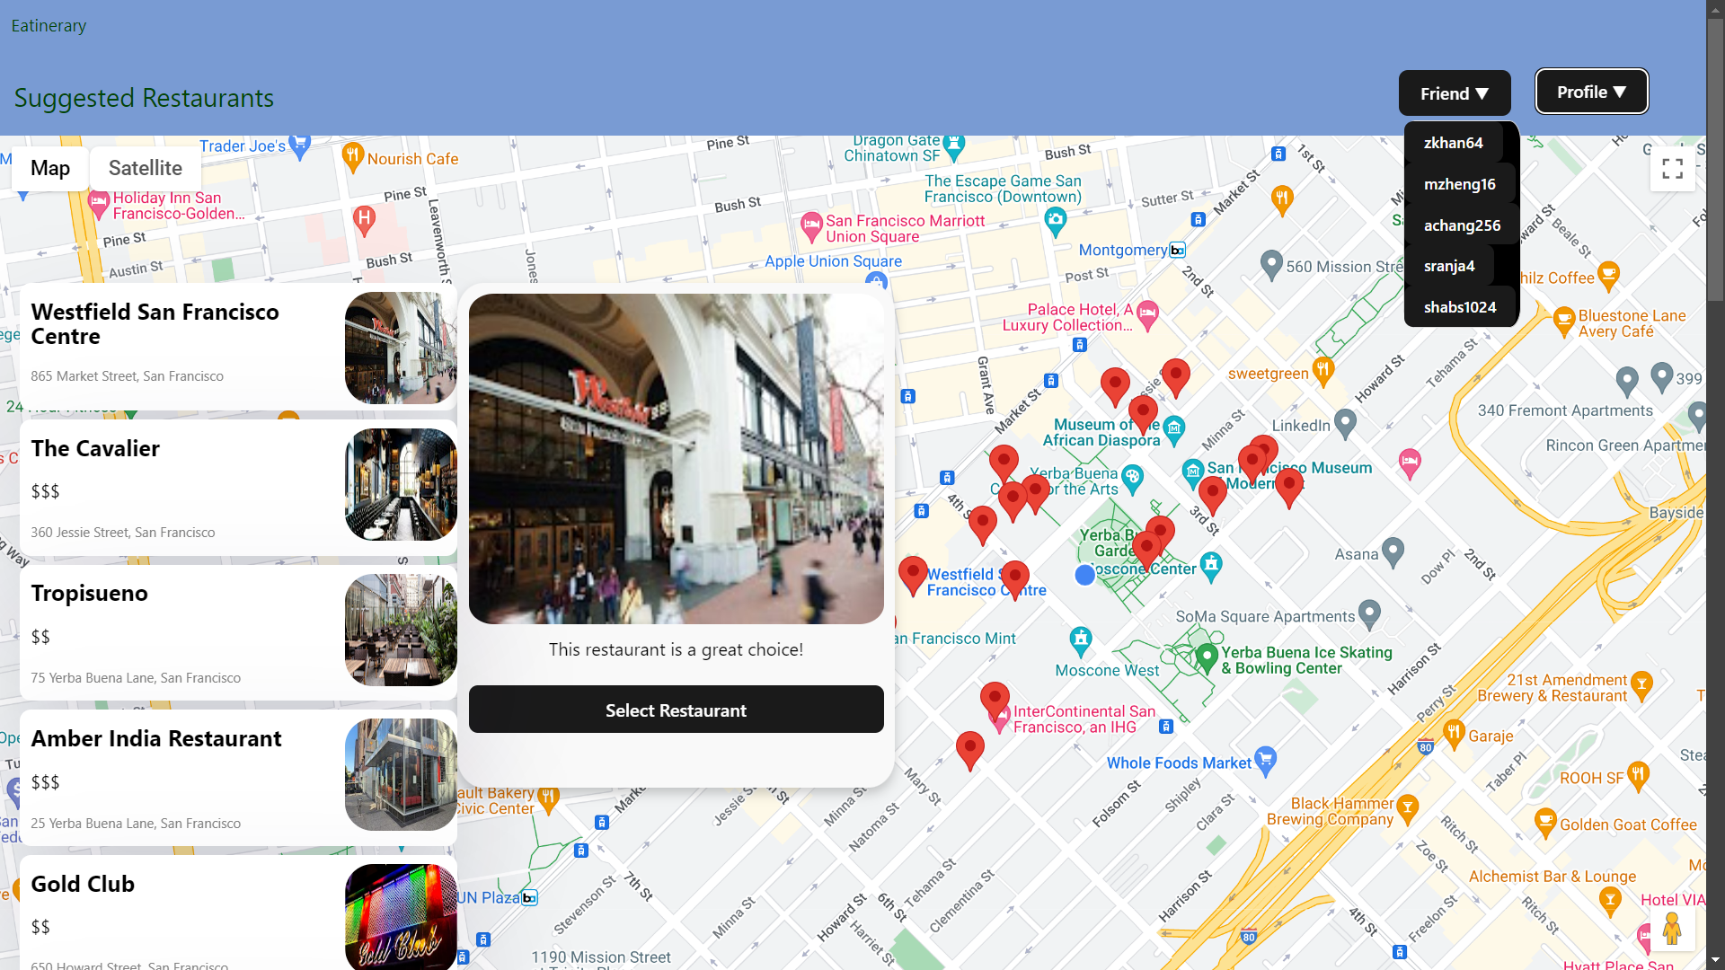Click the Street View pegman icon
Screen dimensions: 1725x970
pos(1671,929)
